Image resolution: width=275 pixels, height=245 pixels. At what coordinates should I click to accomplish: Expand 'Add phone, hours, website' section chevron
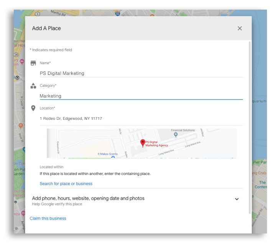pyautogui.click(x=237, y=199)
